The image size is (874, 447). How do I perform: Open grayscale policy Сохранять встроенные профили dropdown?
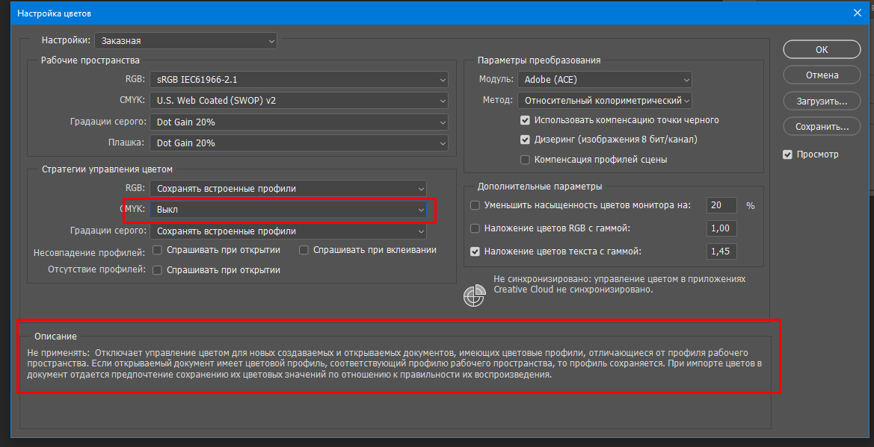[288, 231]
